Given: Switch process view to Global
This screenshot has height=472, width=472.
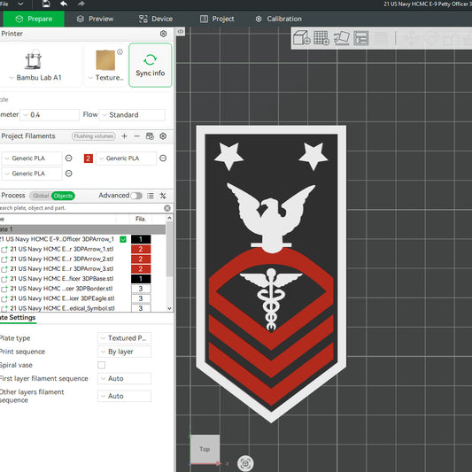Looking at the screenshot, I should 41,196.
